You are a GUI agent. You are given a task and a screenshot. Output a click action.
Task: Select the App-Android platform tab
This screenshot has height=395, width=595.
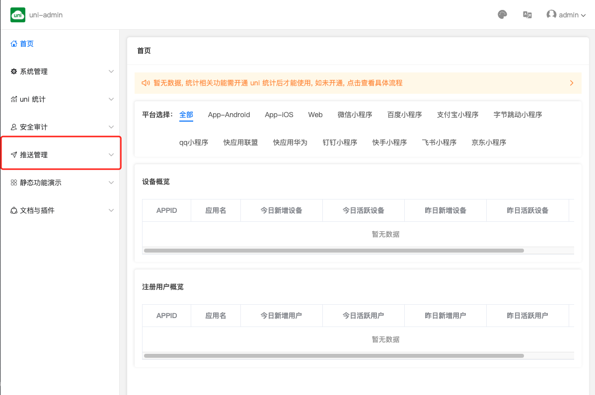point(229,115)
